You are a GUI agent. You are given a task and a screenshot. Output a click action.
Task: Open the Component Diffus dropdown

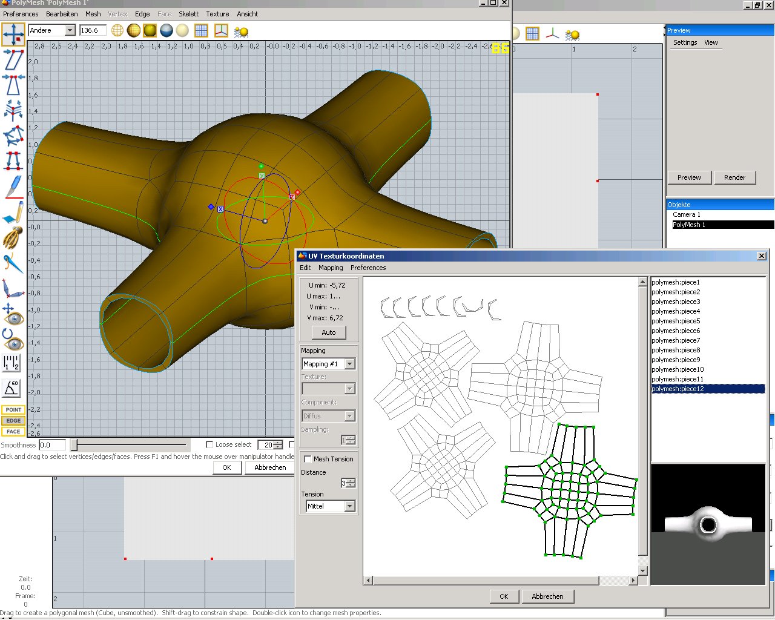pyautogui.click(x=349, y=416)
